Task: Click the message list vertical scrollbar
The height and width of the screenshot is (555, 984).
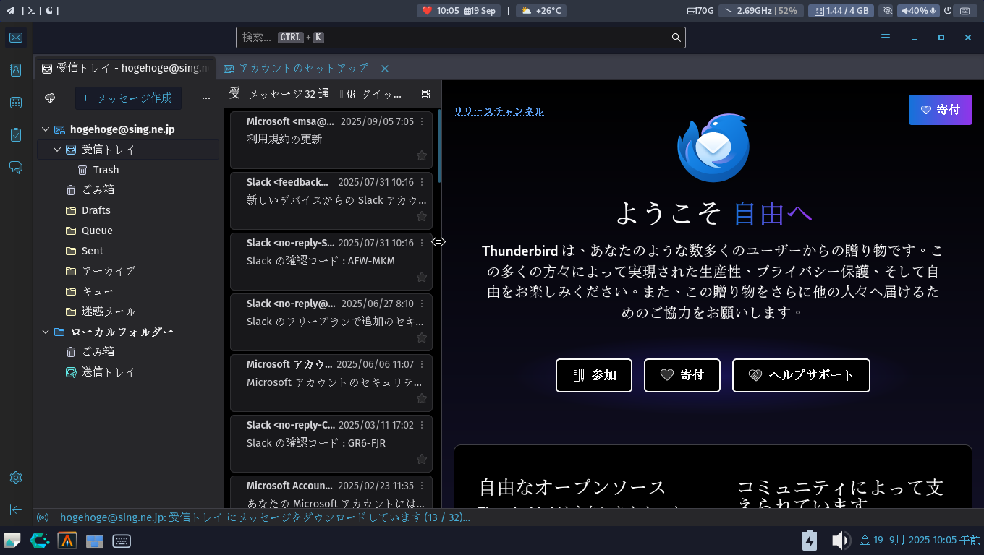Action: [x=439, y=147]
